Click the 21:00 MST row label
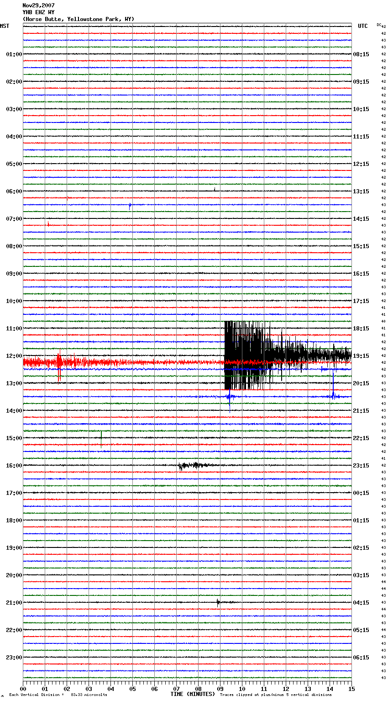The height and width of the screenshot is (701, 388). 14,603
